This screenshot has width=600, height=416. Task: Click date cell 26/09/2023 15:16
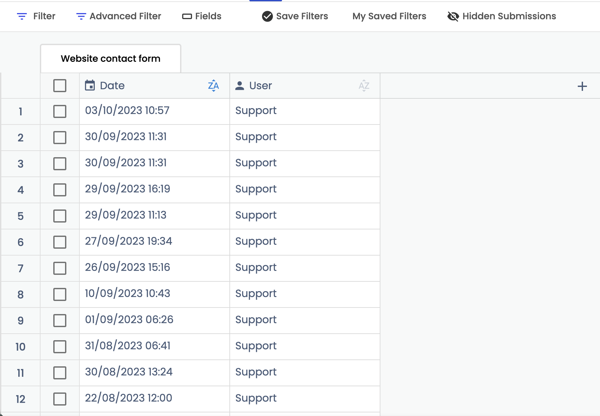[155, 268]
